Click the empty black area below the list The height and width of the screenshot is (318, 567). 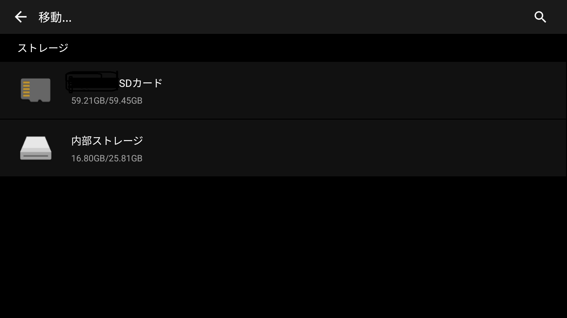click(x=283, y=247)
